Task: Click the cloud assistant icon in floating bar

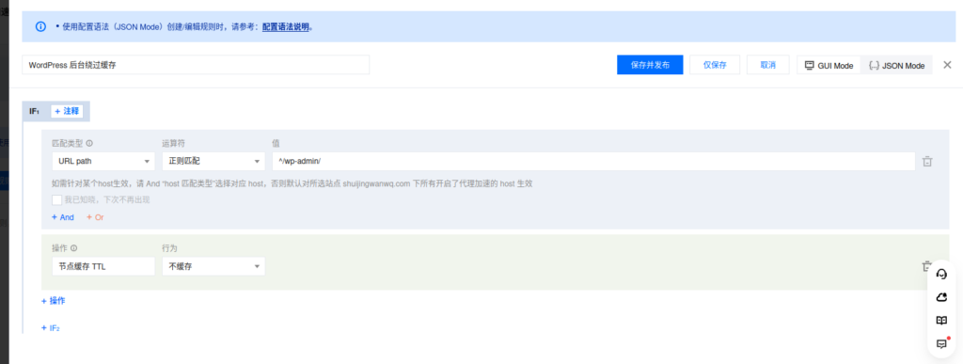Action: pos(941,297)
